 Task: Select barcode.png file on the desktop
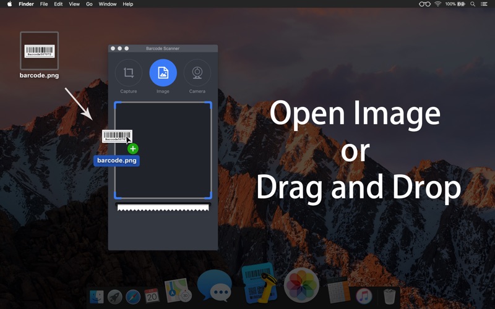point(39,51)
